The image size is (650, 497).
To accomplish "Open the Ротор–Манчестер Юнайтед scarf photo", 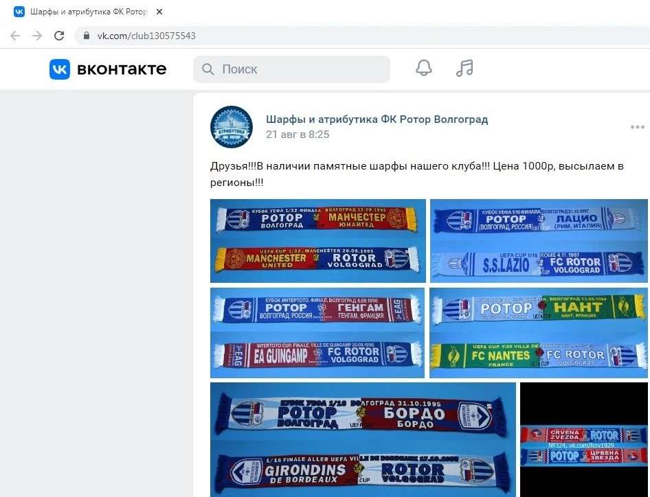I will pos(318,241).
